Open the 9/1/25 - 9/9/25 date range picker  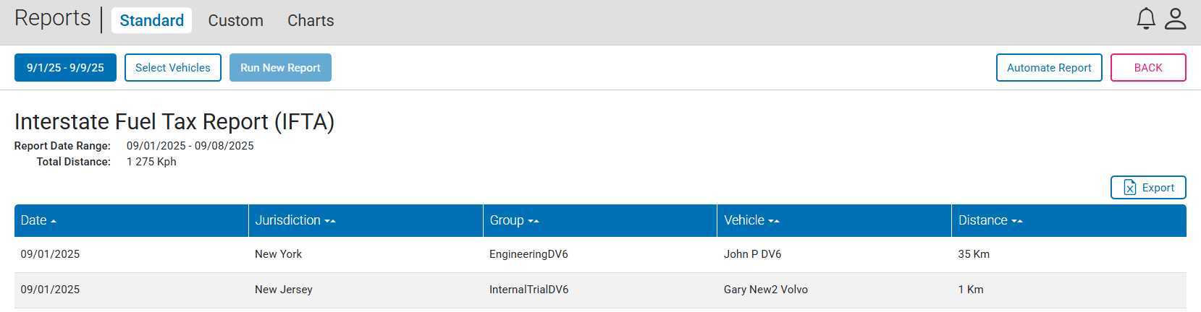(65, 68)
